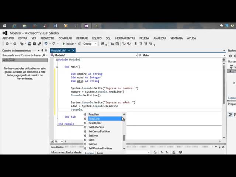The height and width of the screenshot is (177, 236).
Task: Go to next bookmark icon
Action: 146,44
